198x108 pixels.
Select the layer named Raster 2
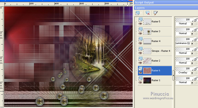pos(156,61)
